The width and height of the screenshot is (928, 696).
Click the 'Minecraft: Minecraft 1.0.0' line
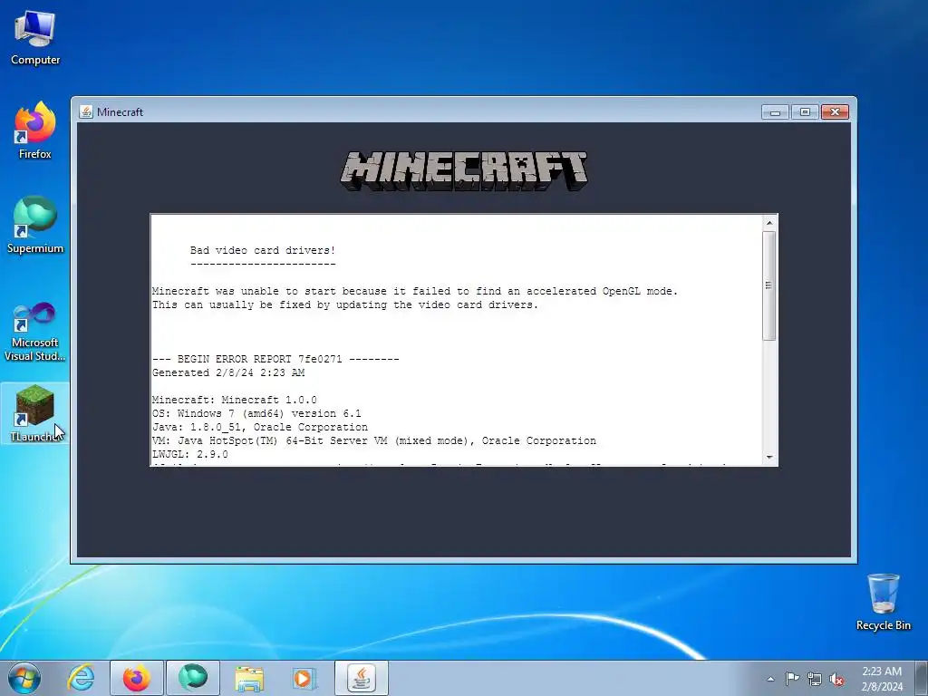pyautogui.click(x=235, y=400)
